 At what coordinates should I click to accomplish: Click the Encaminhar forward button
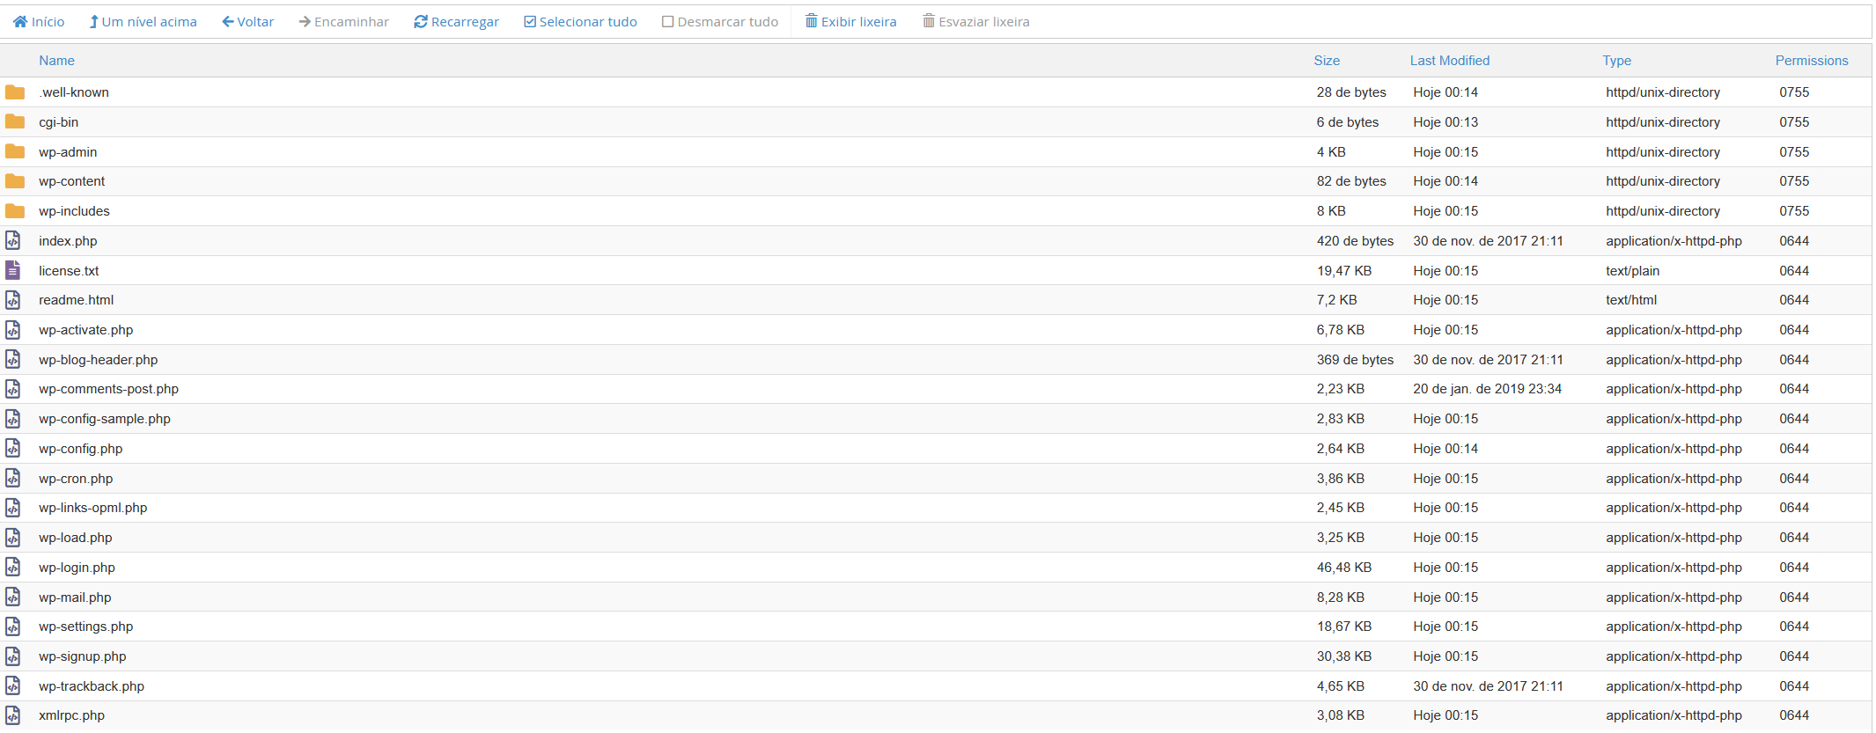tap(343, 21)
